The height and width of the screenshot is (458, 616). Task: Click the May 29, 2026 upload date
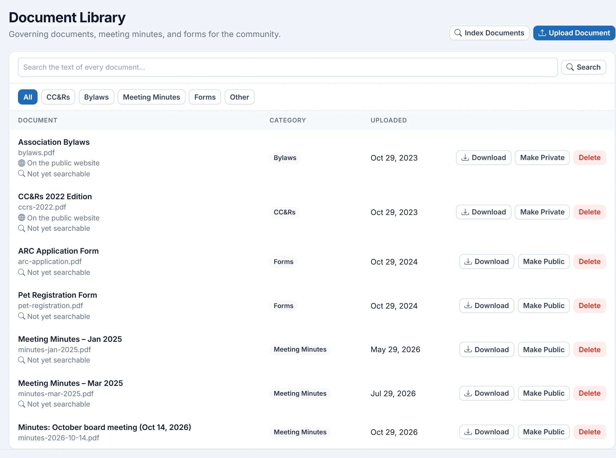(395, 350)
